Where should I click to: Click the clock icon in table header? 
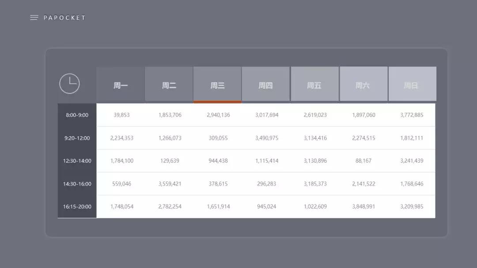coord(69,83)
